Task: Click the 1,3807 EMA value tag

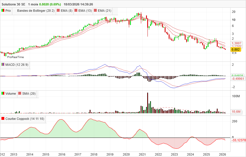Action: pyautogui.click(x=237, y=43)
